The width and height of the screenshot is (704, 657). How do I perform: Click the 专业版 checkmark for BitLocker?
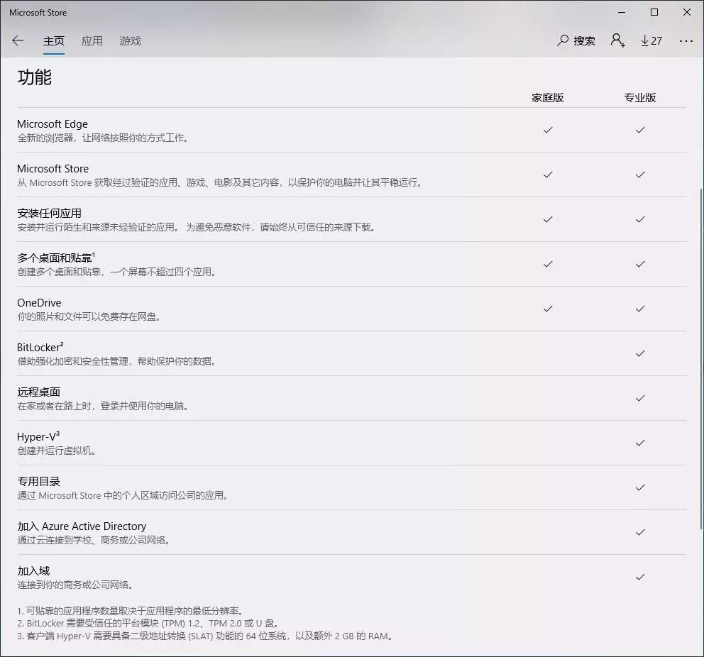point(640,353)
